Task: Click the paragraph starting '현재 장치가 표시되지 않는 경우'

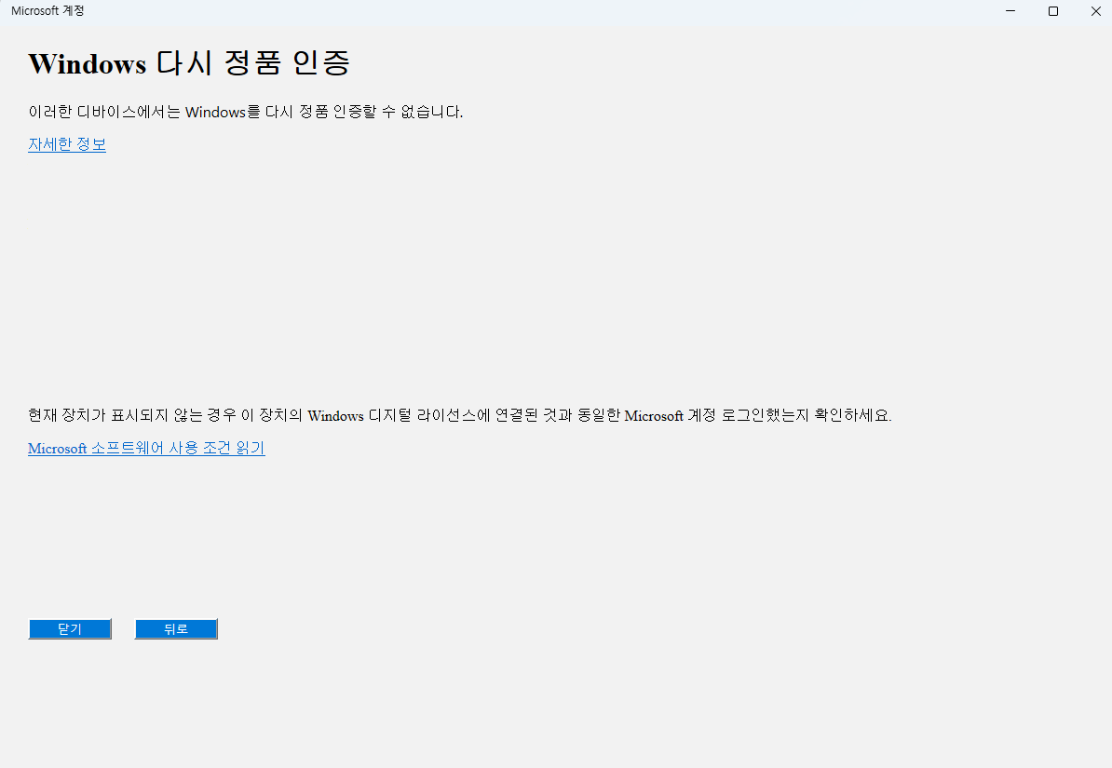Action: (459, 415)
